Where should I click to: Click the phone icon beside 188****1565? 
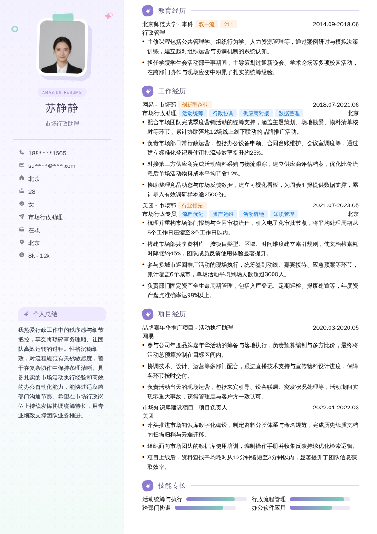point(22,152)
